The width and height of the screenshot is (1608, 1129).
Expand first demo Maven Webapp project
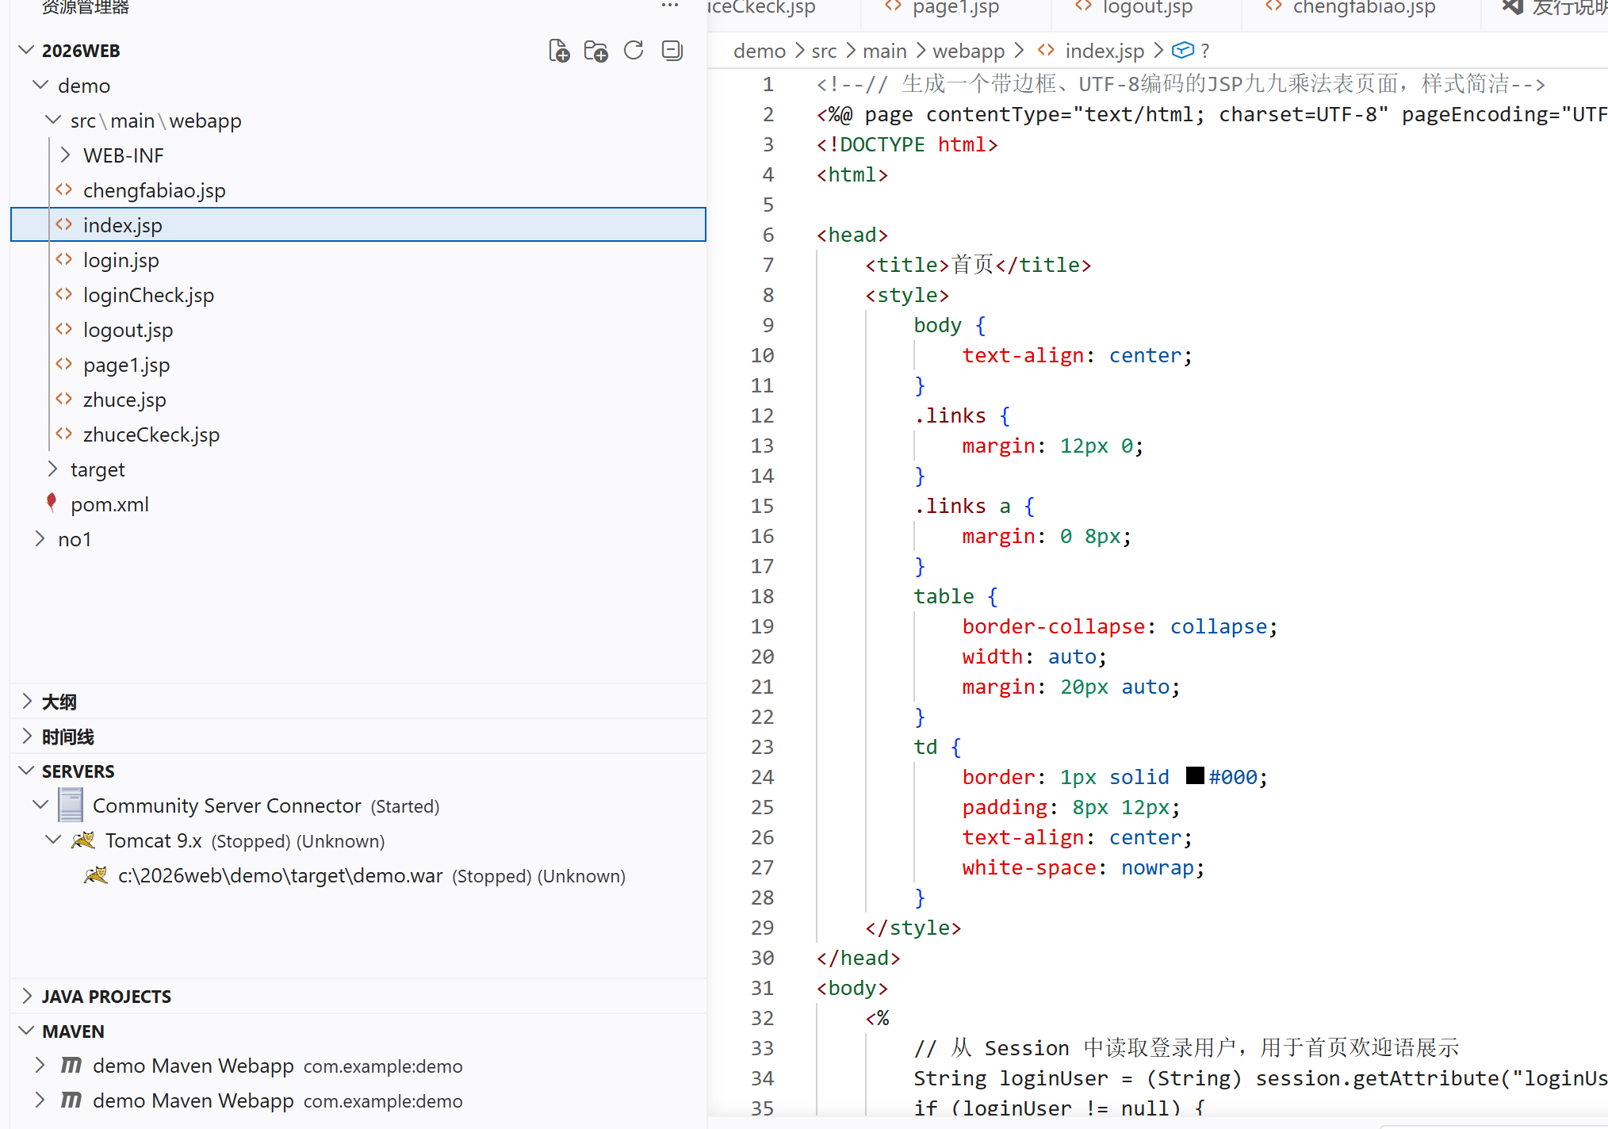pos(40,1065)
